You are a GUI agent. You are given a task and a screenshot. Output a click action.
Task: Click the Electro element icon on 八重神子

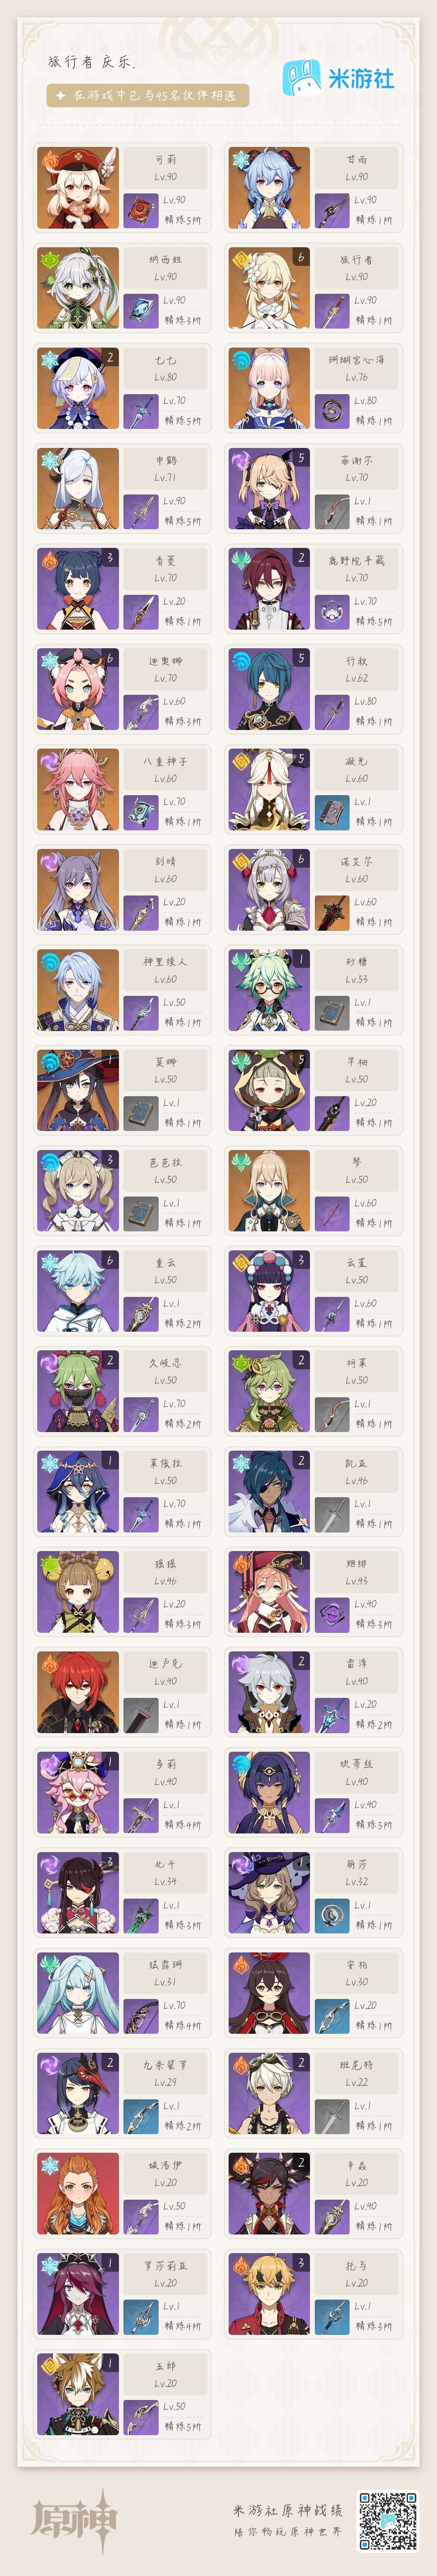tap(49, 760)
